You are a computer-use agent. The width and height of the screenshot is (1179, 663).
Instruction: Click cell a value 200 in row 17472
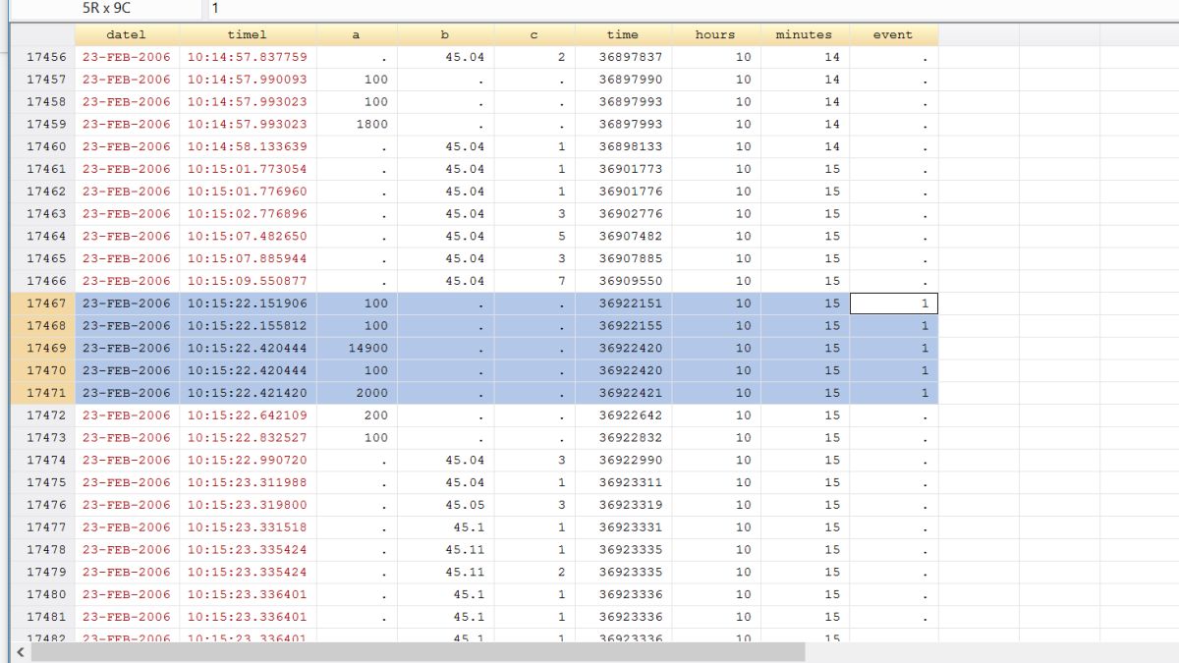356,415
